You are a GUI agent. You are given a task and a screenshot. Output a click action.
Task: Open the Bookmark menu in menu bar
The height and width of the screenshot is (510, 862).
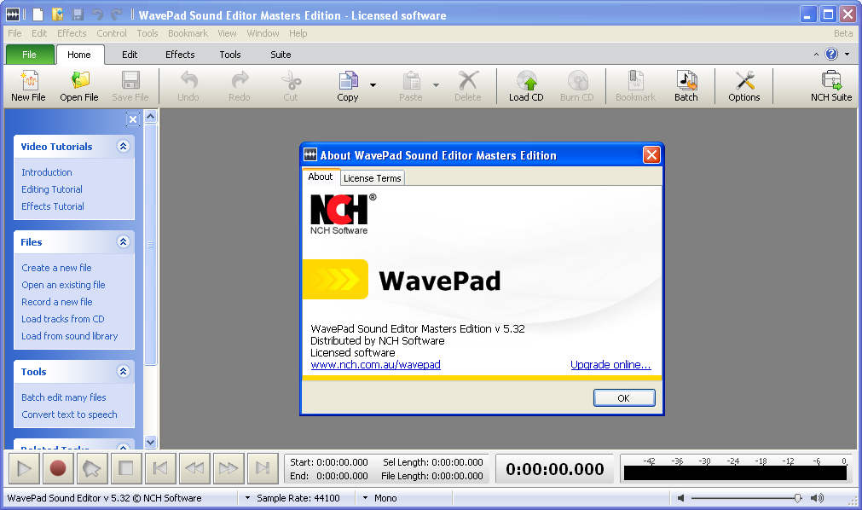188,33
